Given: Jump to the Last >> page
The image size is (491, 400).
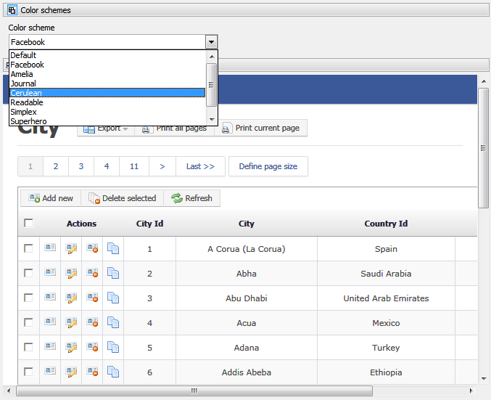Looking at the screenshot, I should click(200, 166).
